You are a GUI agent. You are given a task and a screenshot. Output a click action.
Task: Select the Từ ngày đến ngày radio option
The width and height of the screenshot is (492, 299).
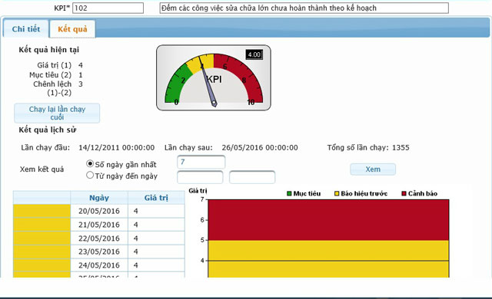point(90,175)
